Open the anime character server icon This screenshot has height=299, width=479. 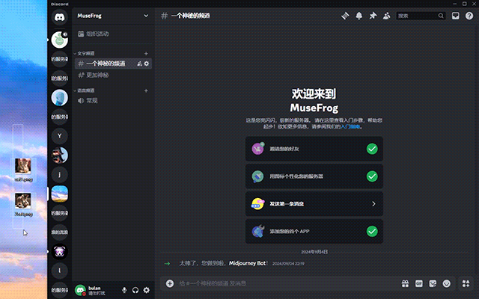(59, 155)
